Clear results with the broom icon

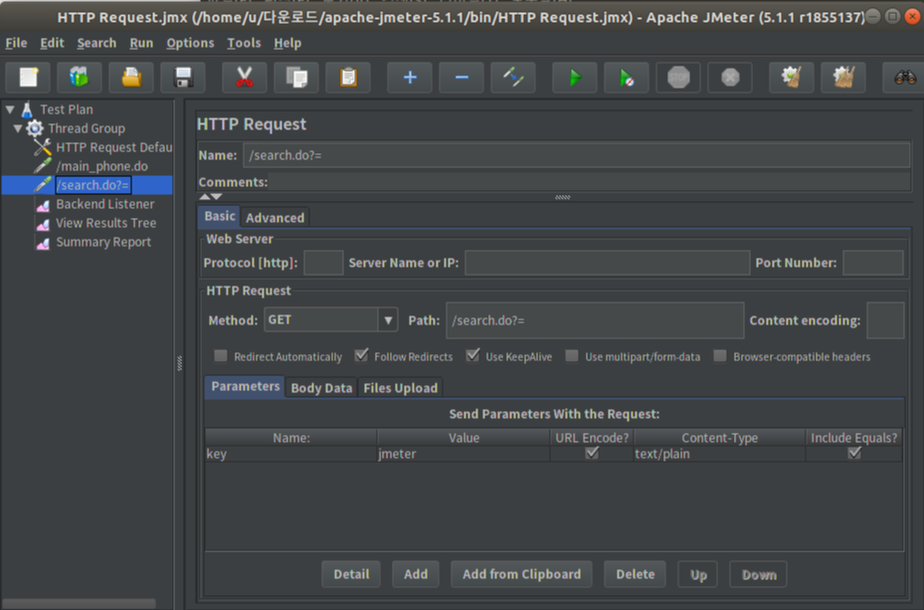click(792, 78)
